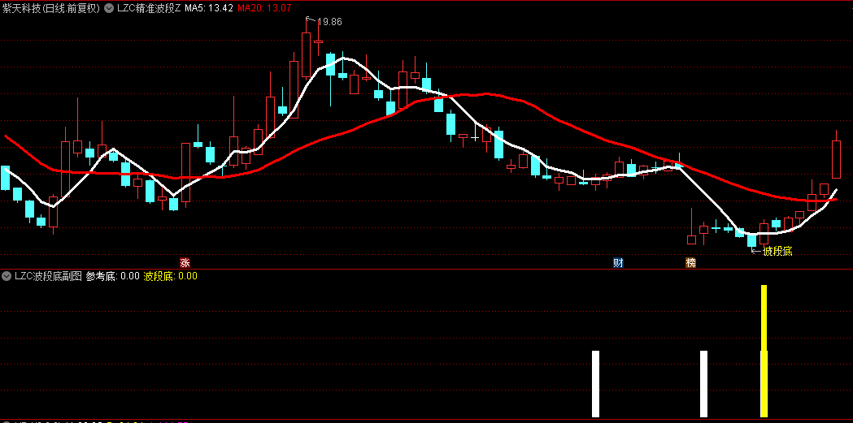Click the LZC精准波段Z indicator name
The image size is (853, 423).
(149, 9)
